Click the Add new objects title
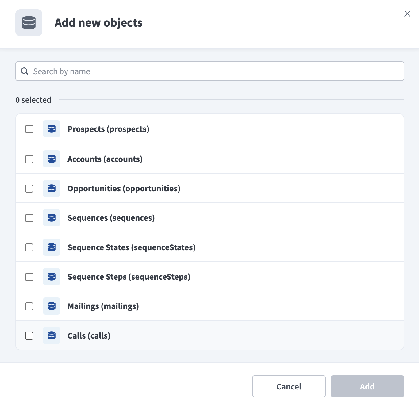 (x=98, y=23)
